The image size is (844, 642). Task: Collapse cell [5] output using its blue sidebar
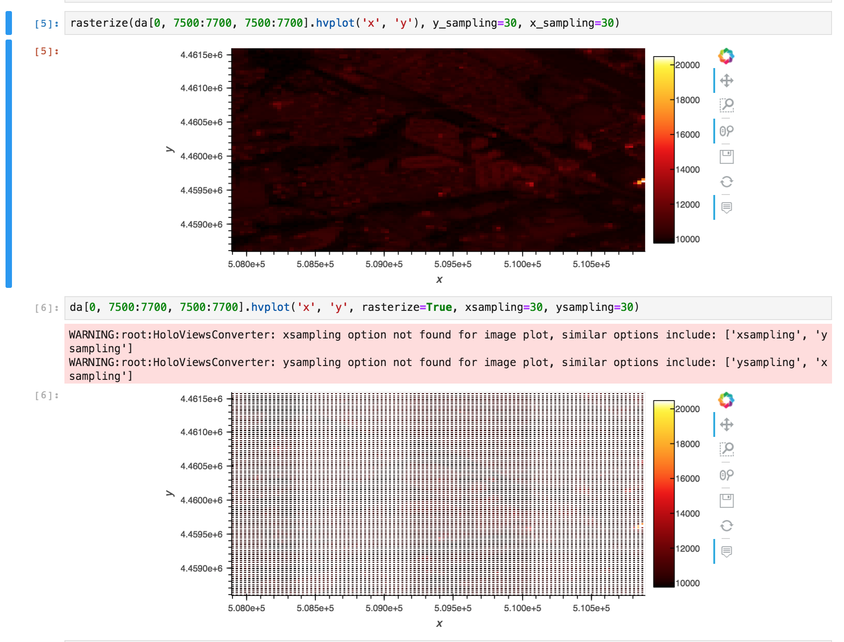click(x=8, y=161)
